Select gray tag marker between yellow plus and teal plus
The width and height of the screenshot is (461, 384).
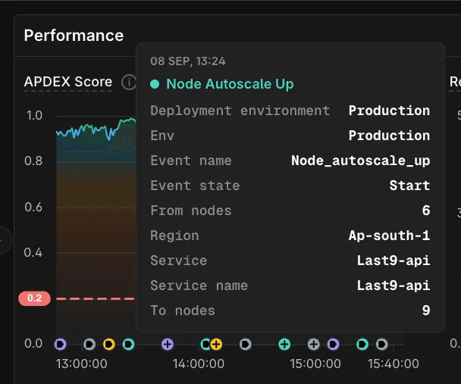click(245, 344)
